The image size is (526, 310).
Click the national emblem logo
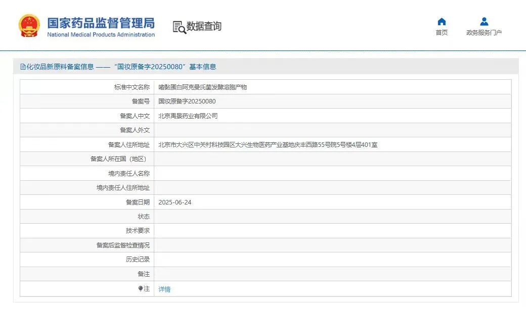(x=29, y=26)
